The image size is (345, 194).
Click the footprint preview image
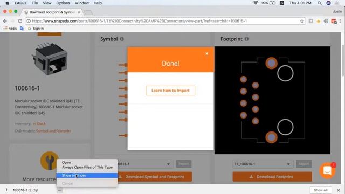(272, 100)
